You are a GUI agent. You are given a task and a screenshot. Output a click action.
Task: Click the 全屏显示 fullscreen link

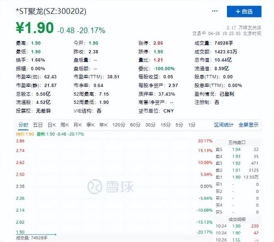248,125
